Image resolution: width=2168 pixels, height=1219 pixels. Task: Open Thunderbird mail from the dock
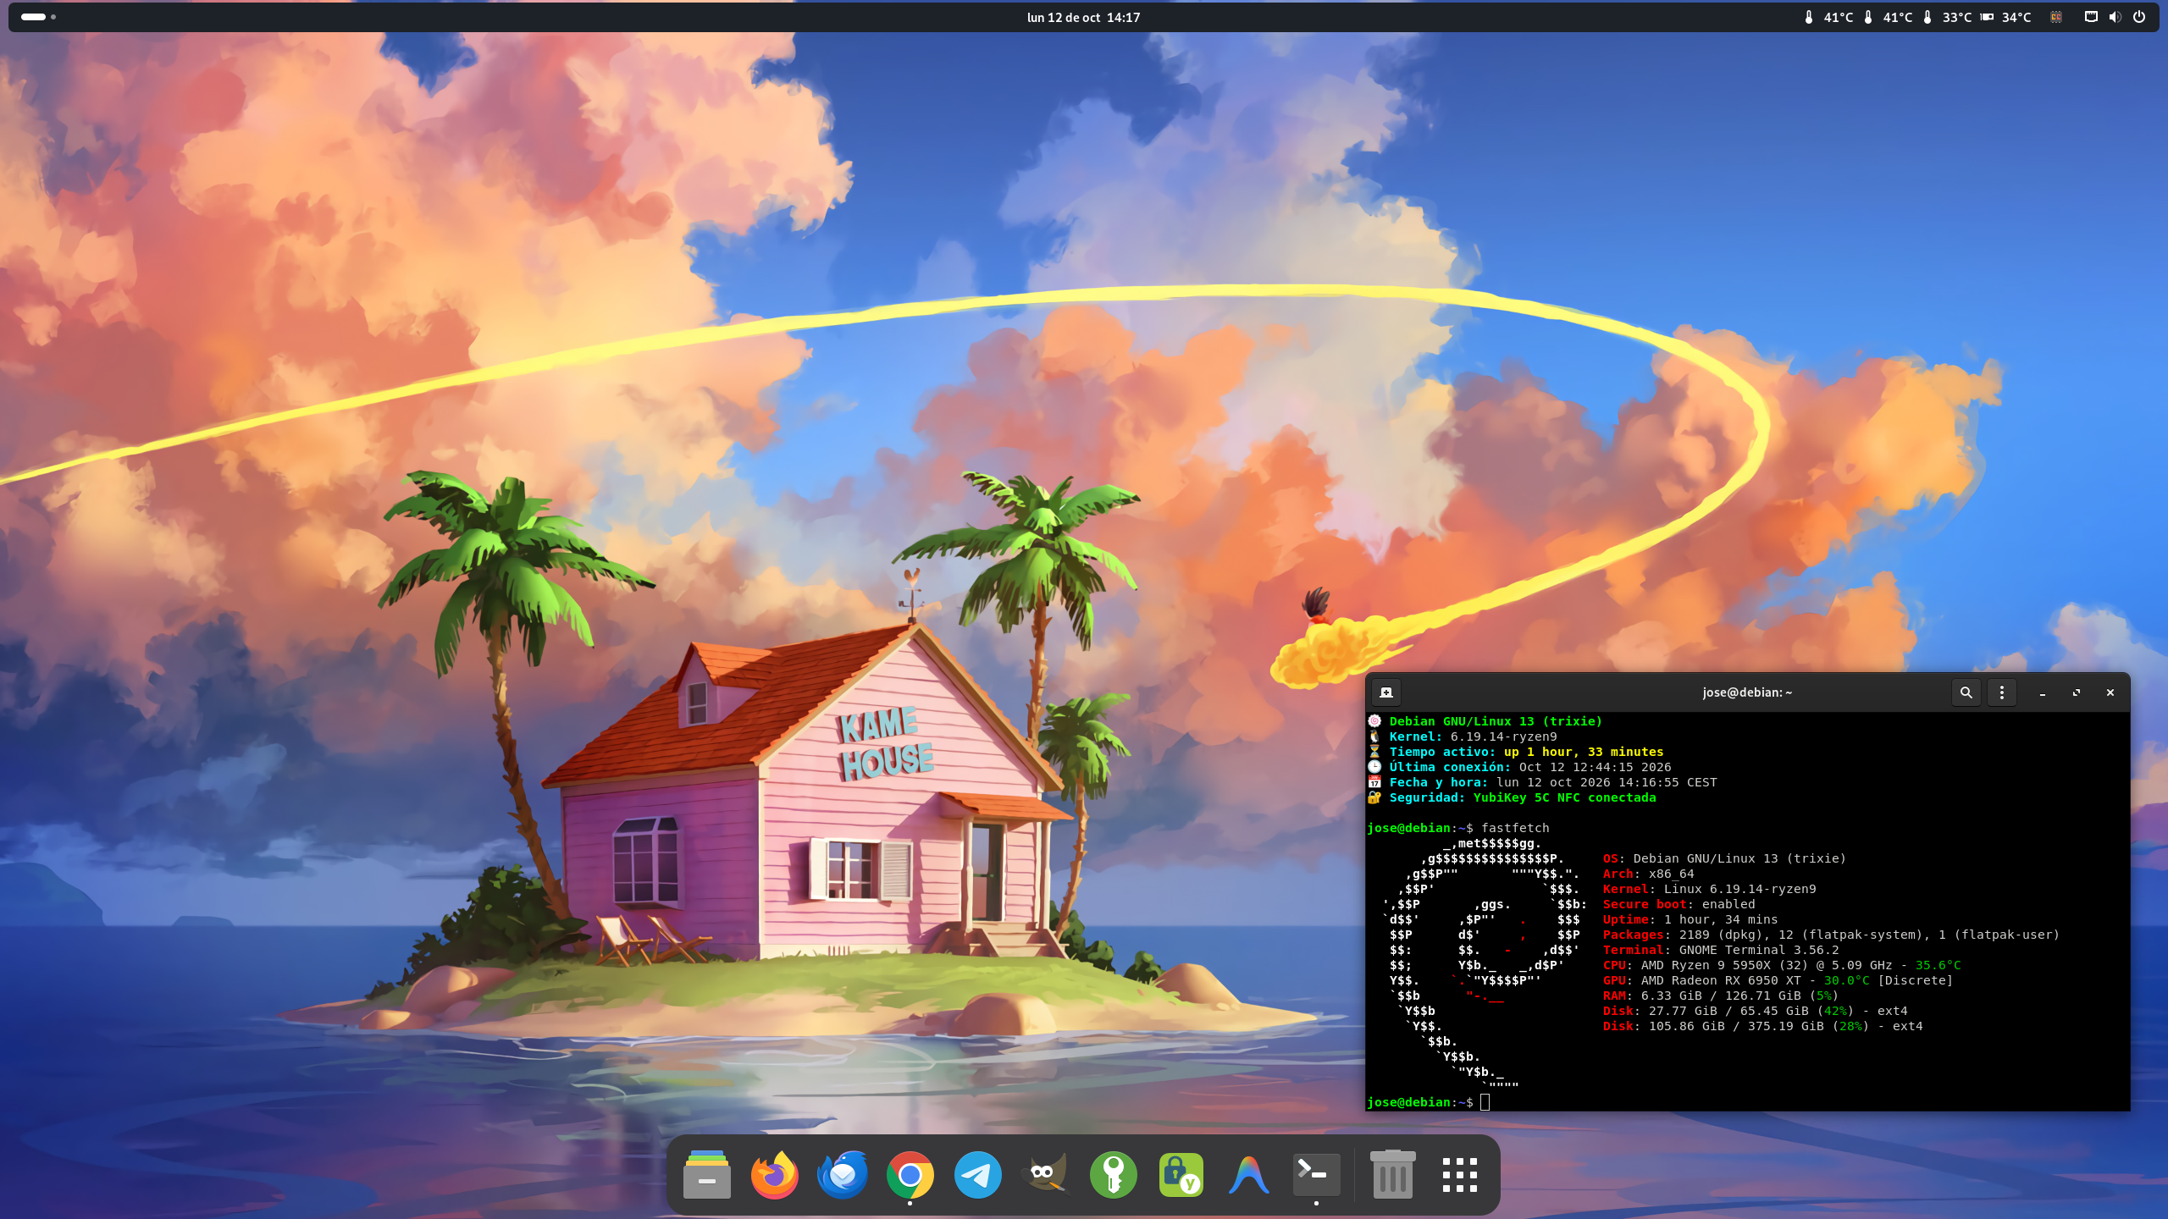pyautogui.click(x=842, y=1174)
